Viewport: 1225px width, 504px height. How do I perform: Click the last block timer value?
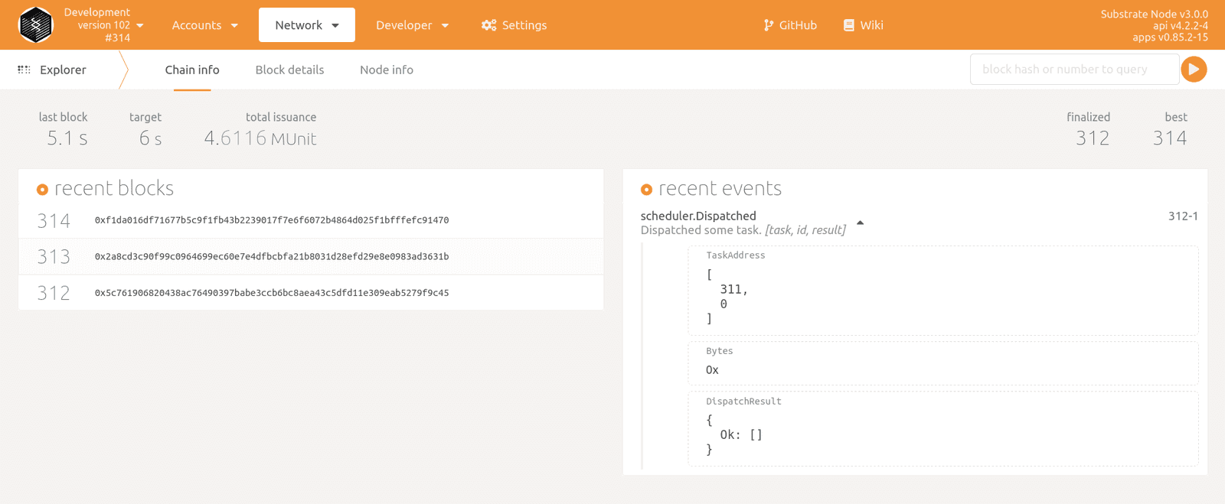tap(67, 138)
